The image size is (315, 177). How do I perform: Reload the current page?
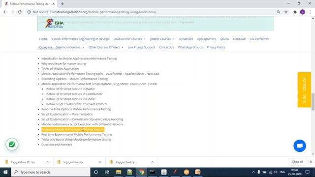[20, 12]
